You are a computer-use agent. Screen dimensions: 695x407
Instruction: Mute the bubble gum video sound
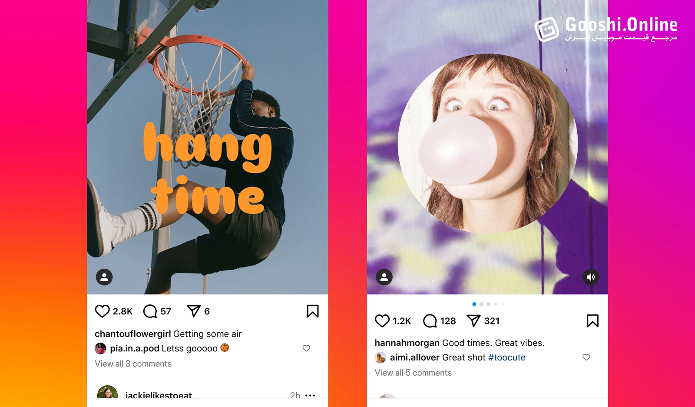click(591, 277)
